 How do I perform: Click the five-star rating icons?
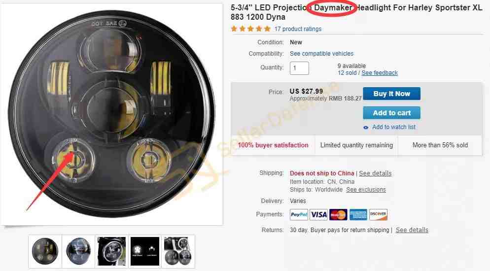click(x=250, y=29)
